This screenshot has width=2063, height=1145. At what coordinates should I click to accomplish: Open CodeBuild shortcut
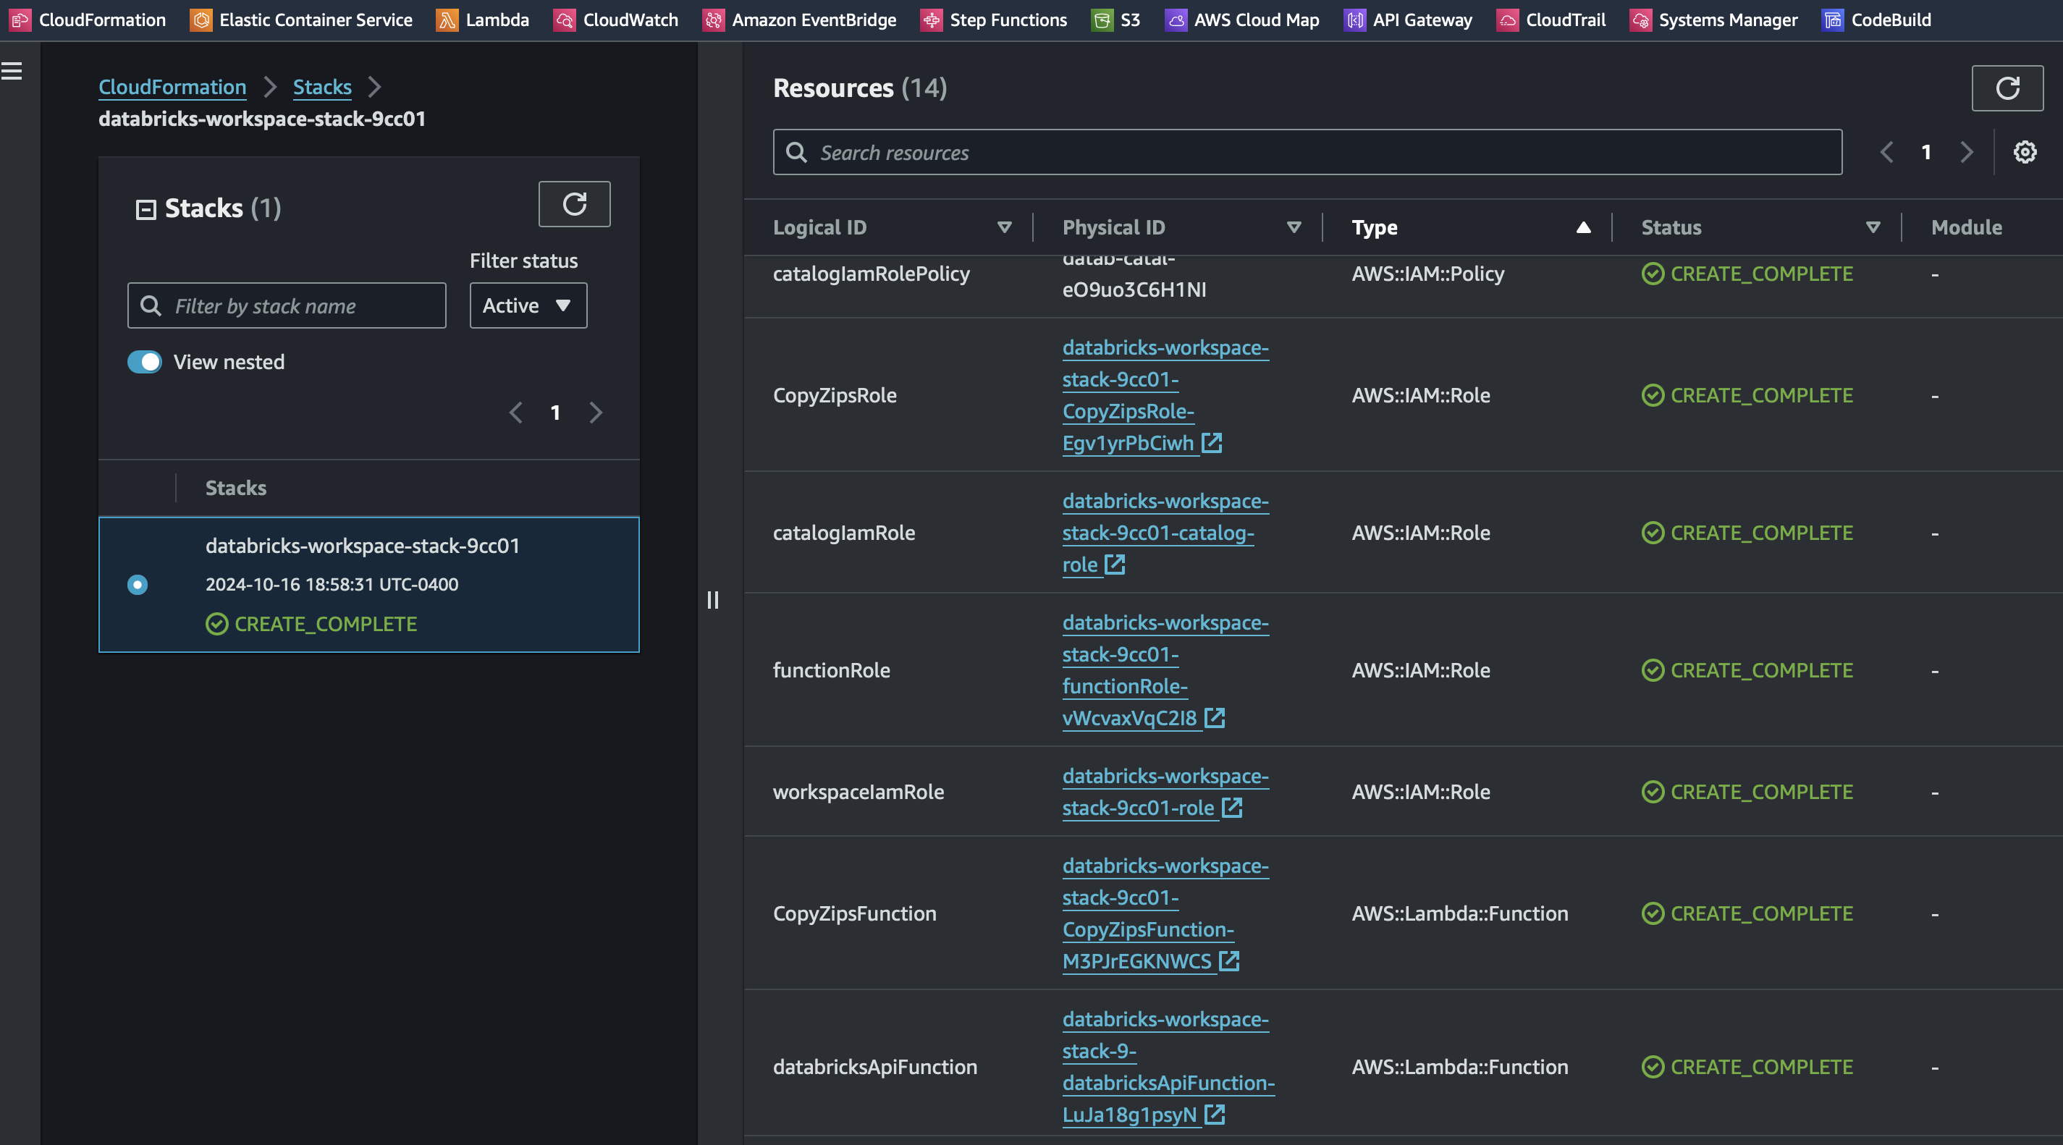(1876, 20)
